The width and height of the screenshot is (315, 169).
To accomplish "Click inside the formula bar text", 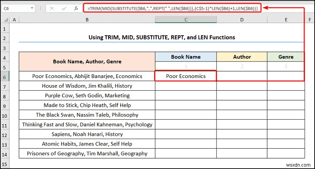I will pyautogui.click(x=172, y=8).
